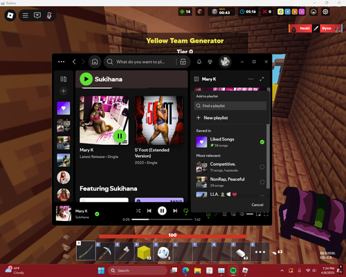Open the miniplayer icon
This screenshot has height=277, width=346.
click(258, 214)
